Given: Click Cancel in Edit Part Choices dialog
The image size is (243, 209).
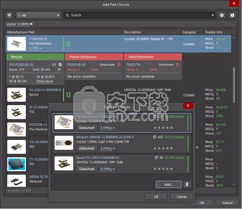Looking at the screenshot, I should click(181, 197).
